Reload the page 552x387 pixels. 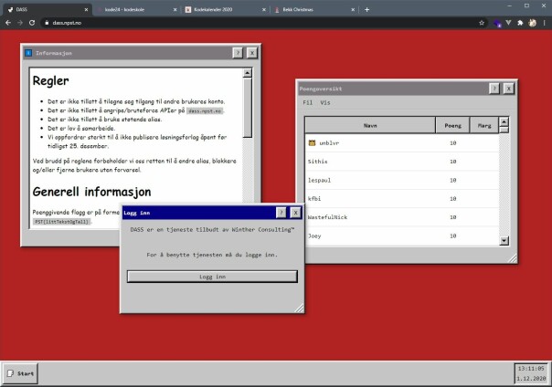(32, 23)
